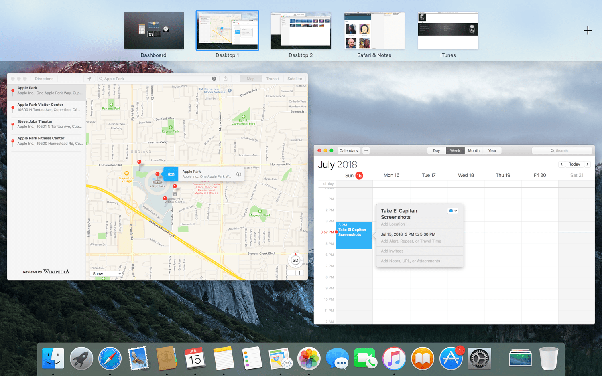Open App Store in the Dock
This screenshot has height=376, width=602.
451,358
